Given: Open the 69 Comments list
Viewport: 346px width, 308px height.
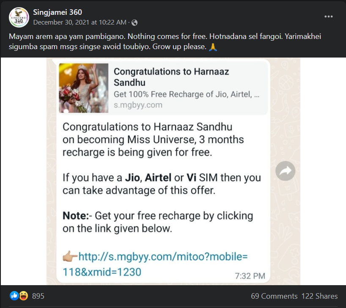Looking at the screenshot, I should click(x=274, y=296).
